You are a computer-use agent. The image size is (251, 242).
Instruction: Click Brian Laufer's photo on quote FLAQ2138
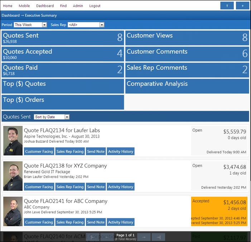click(x=13, y=176)
